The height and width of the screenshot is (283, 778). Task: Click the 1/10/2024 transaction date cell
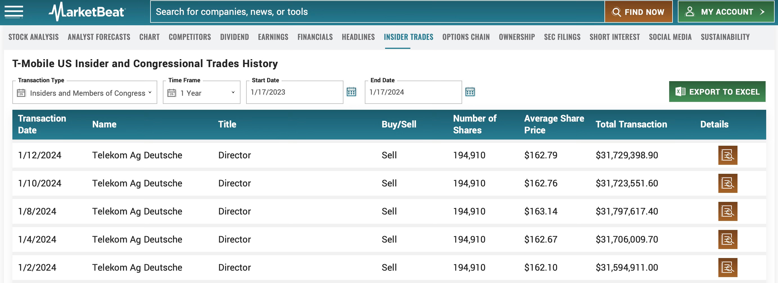(x=40, y=183)
